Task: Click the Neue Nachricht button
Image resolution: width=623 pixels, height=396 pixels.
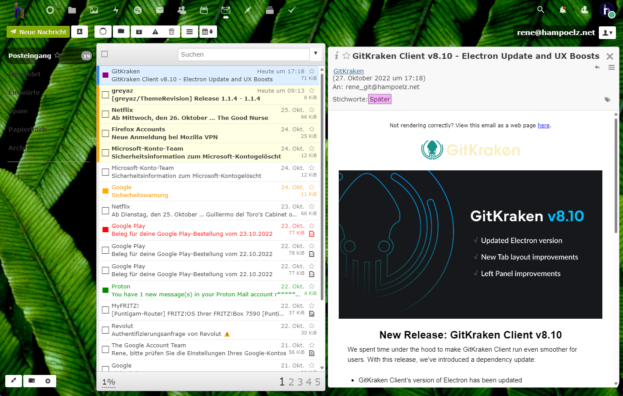Action: [x=38, y=32]
